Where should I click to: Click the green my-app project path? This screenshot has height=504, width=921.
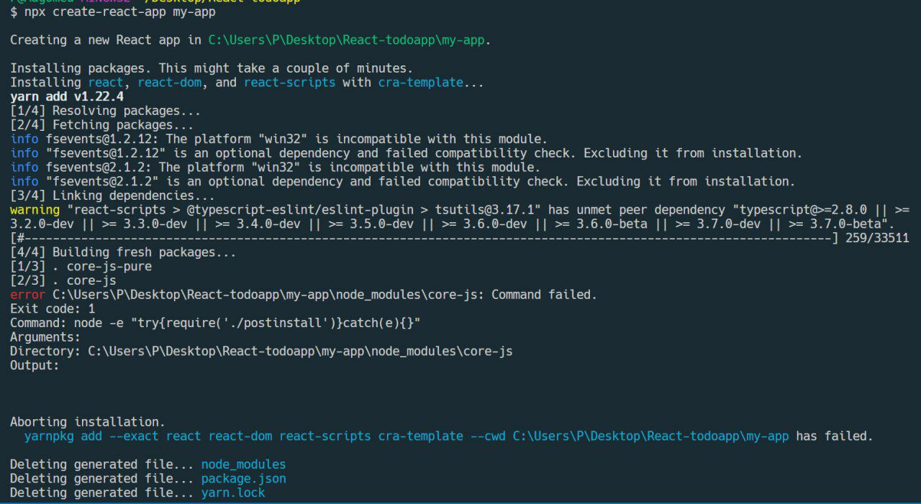(x=346, y=40)
